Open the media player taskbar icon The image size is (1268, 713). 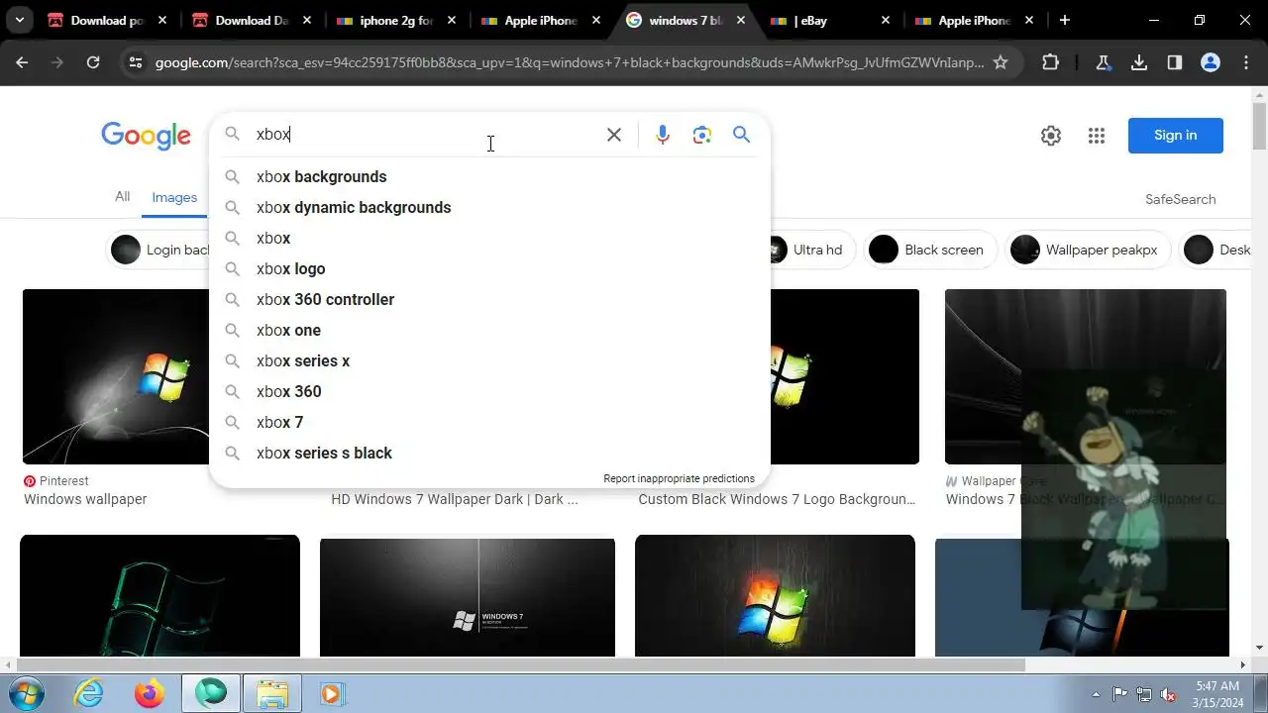(x=331, y=693)
